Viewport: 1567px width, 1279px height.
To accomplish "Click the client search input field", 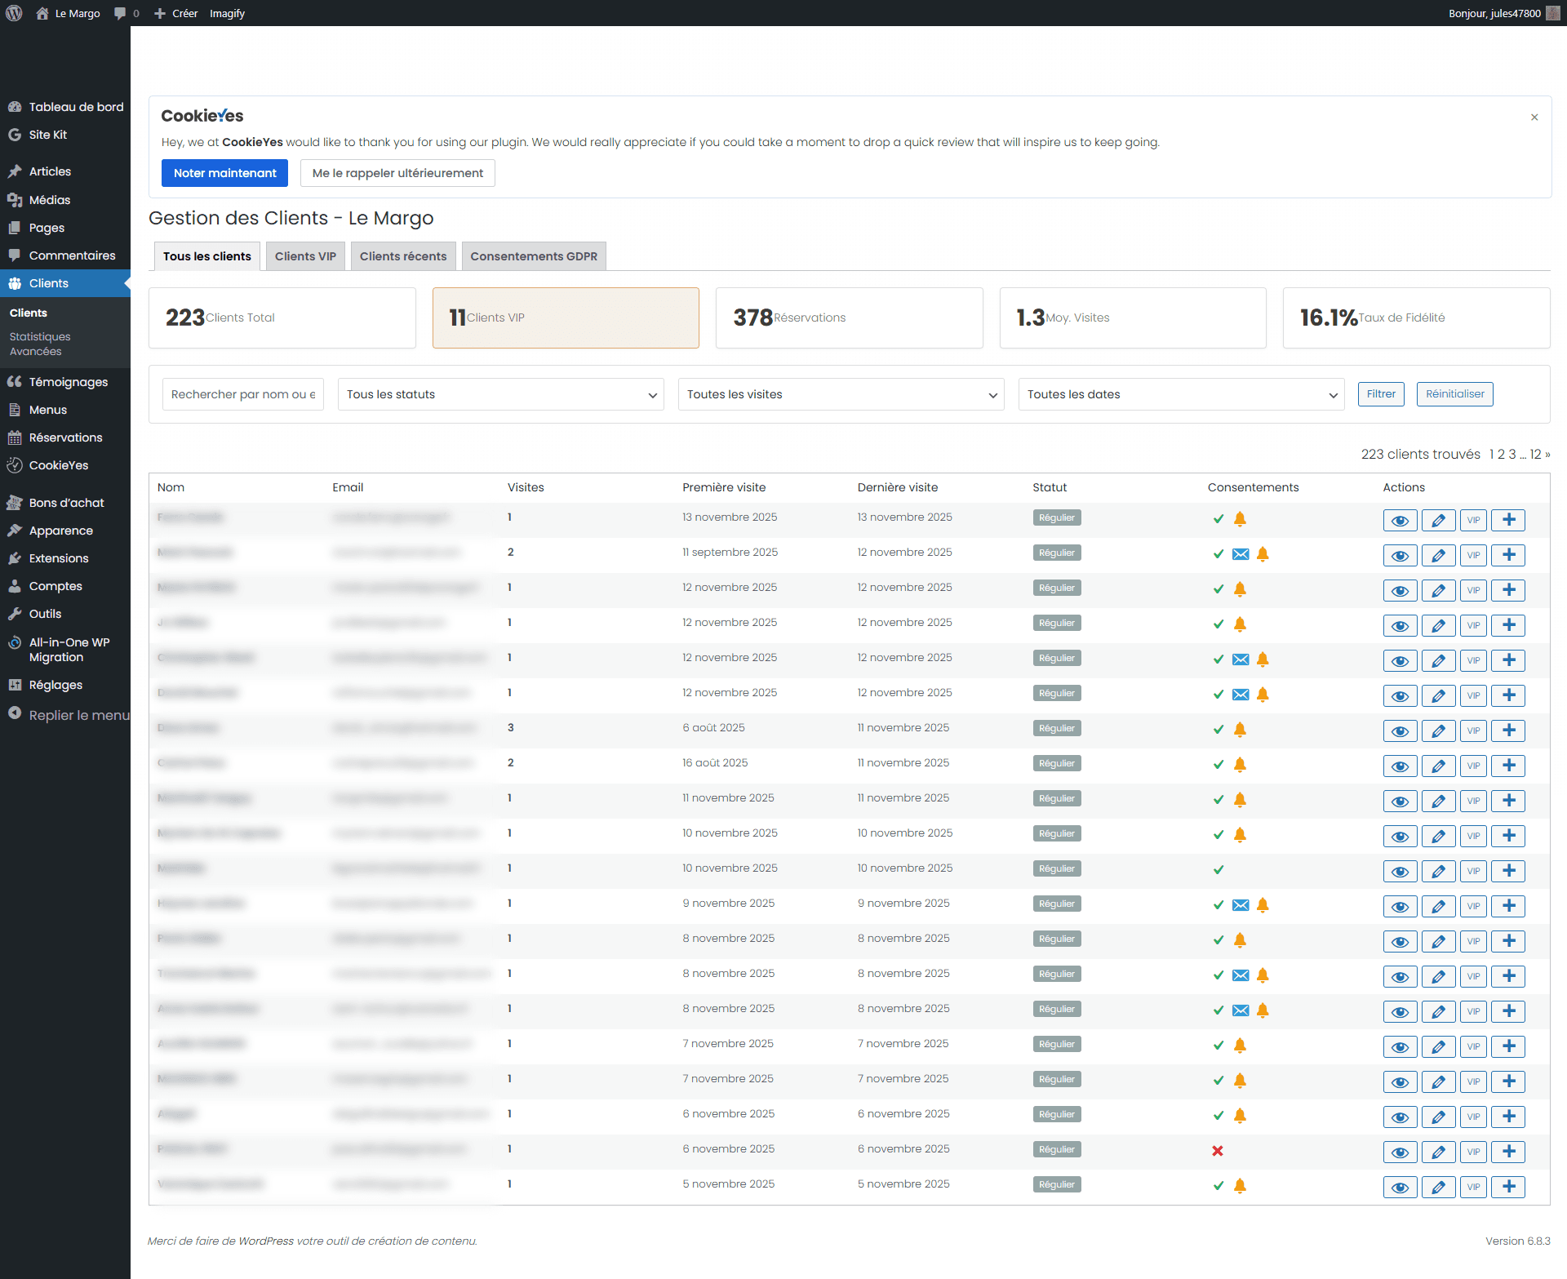I will point(242,394).
